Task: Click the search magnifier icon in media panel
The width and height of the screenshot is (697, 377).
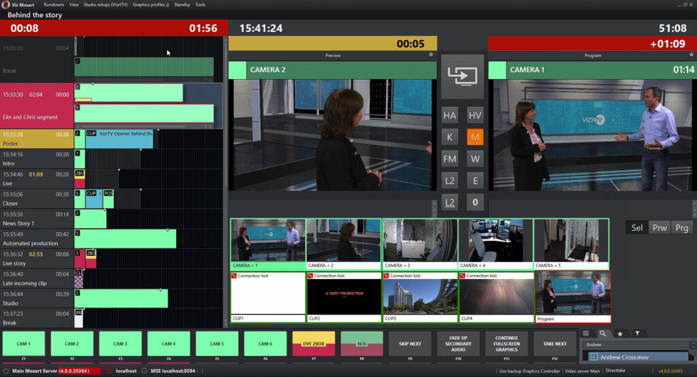Action: [602, 333]
